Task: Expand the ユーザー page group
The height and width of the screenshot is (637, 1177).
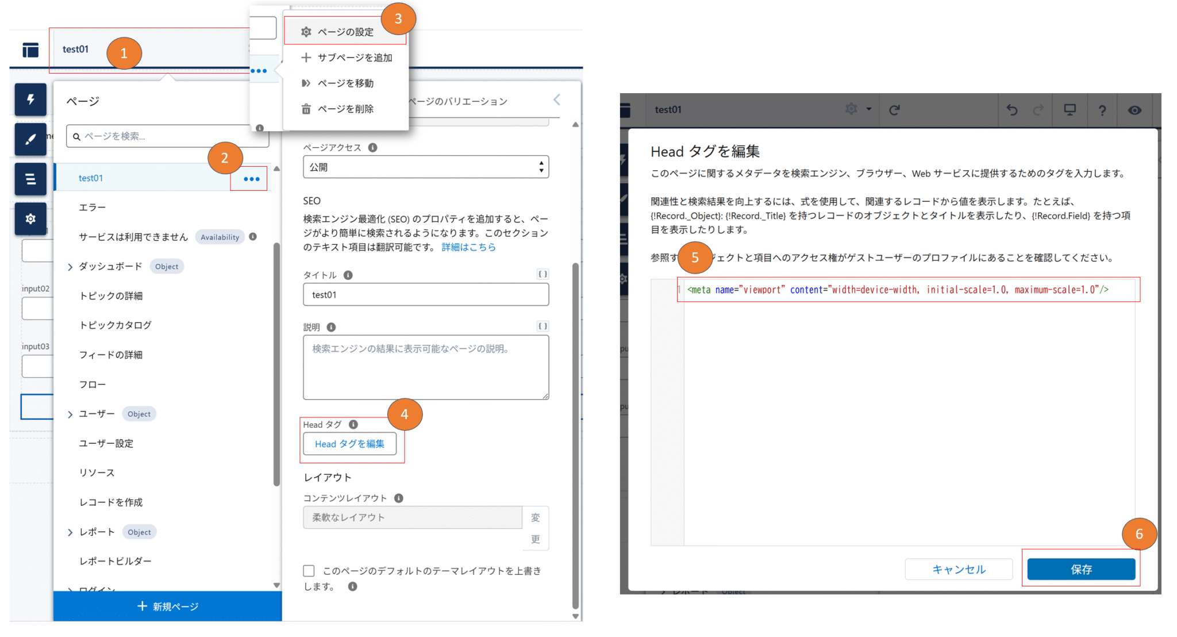Action: click(x=70, y=415)
